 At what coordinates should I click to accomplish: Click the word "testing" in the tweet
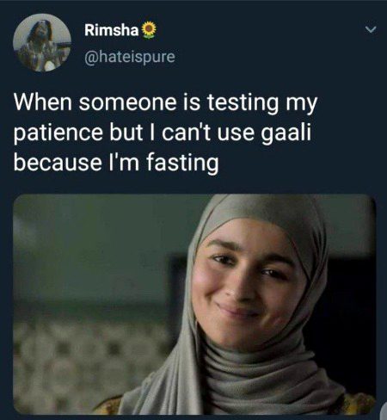(x=243, y=103)
